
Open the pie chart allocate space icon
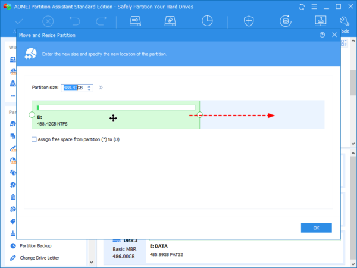[207, 21]
